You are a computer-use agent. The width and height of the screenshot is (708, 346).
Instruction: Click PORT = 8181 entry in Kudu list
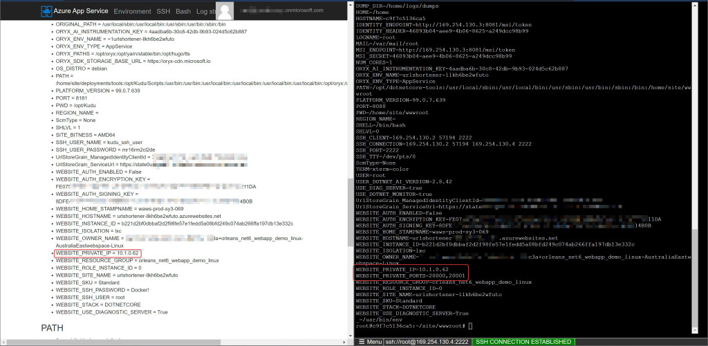click(71, 98)
